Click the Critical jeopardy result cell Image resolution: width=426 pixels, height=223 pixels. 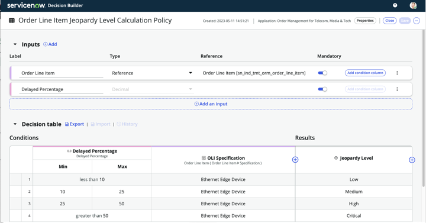(x=354, y=216)
